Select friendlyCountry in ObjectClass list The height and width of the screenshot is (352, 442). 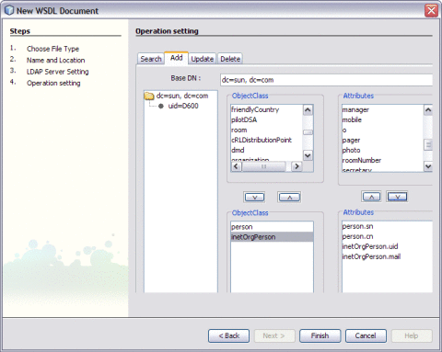pyautogui.click(x=266, y=109)
